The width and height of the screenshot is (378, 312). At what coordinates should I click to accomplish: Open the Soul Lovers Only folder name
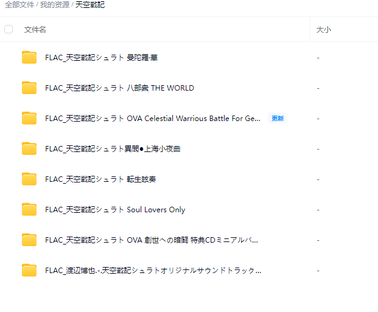(x=115, y=210)
